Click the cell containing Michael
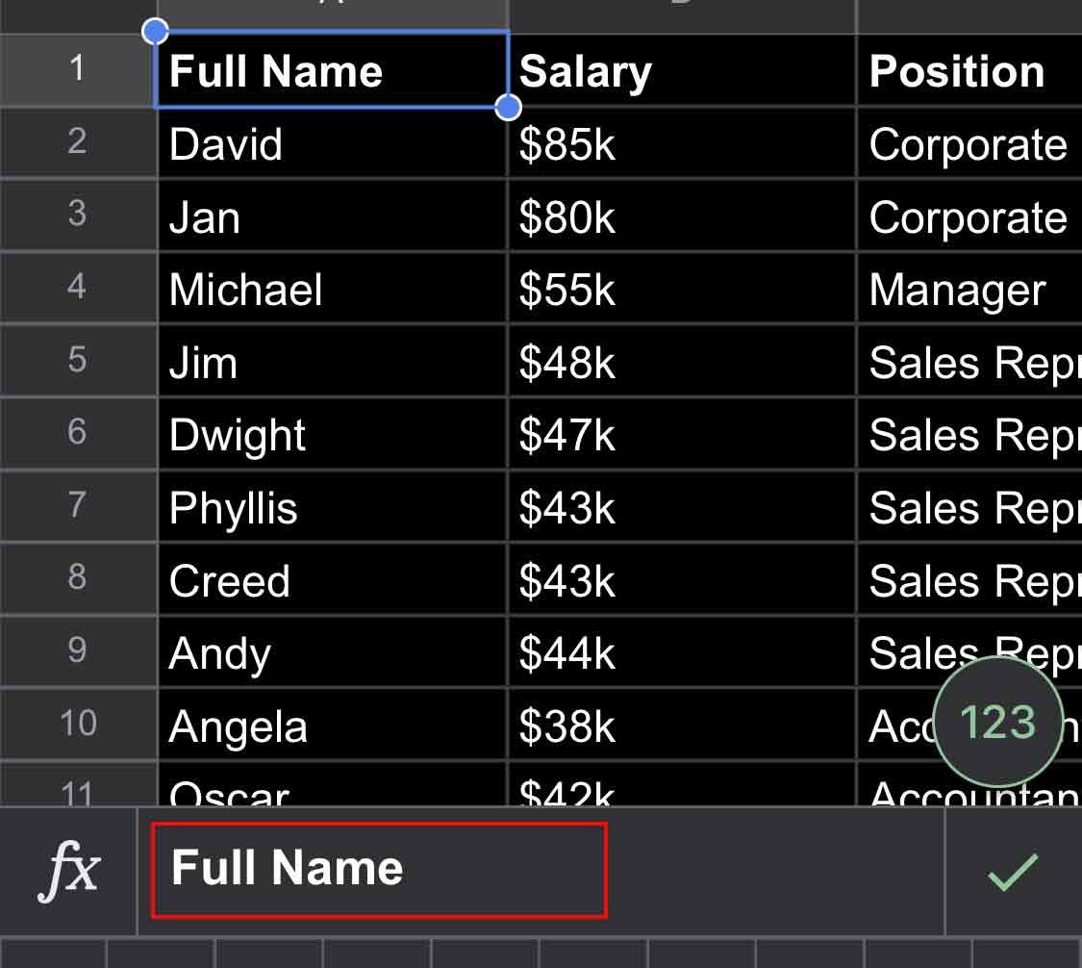Image resolution: width=1082 pixels, height=968 pixels. coord(332,290)
